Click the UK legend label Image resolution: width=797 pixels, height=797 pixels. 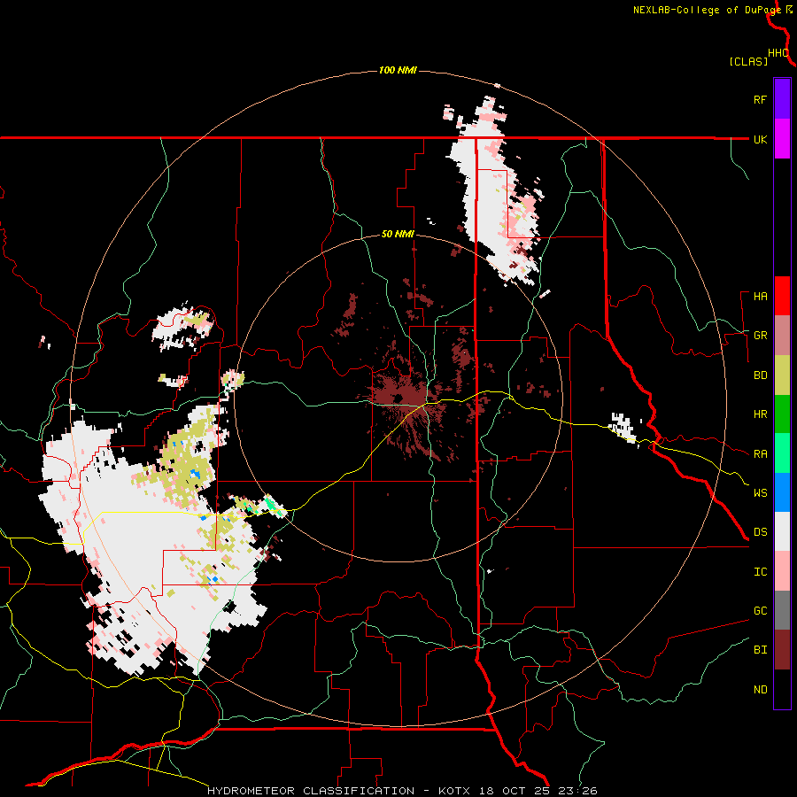click(760, 139)
